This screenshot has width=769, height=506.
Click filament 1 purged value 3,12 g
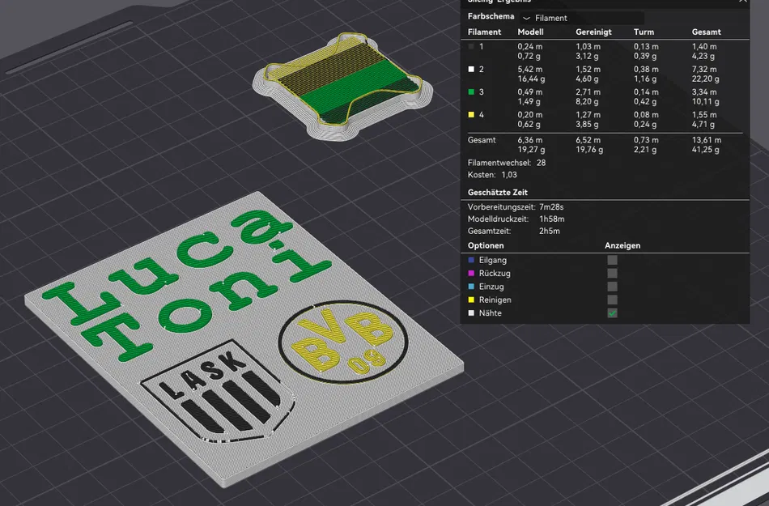point(587,56)
